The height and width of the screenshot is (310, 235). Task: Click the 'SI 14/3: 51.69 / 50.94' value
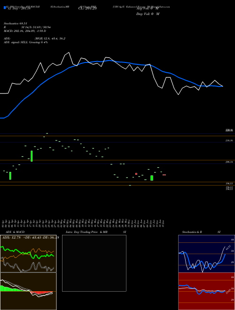pyautogui.click(x=36, y=27)
